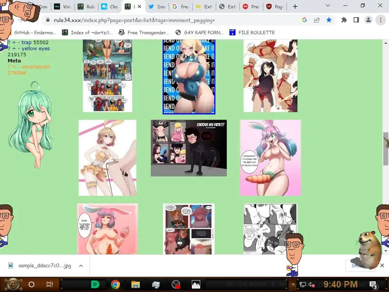Toggle the browser side panel
The width and height of the screenshot is (389, 292).
tap(356, 20)
